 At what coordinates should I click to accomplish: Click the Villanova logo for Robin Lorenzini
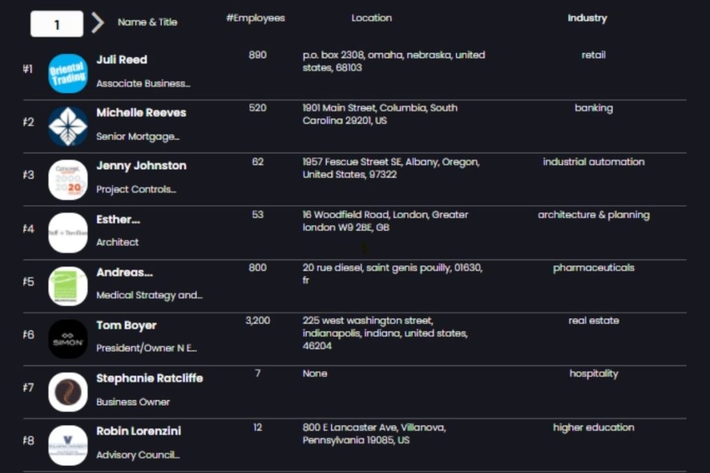tap(68, 445)
